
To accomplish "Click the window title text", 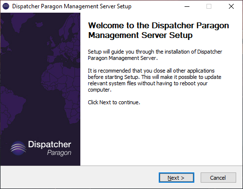I will tap(72, 6).
